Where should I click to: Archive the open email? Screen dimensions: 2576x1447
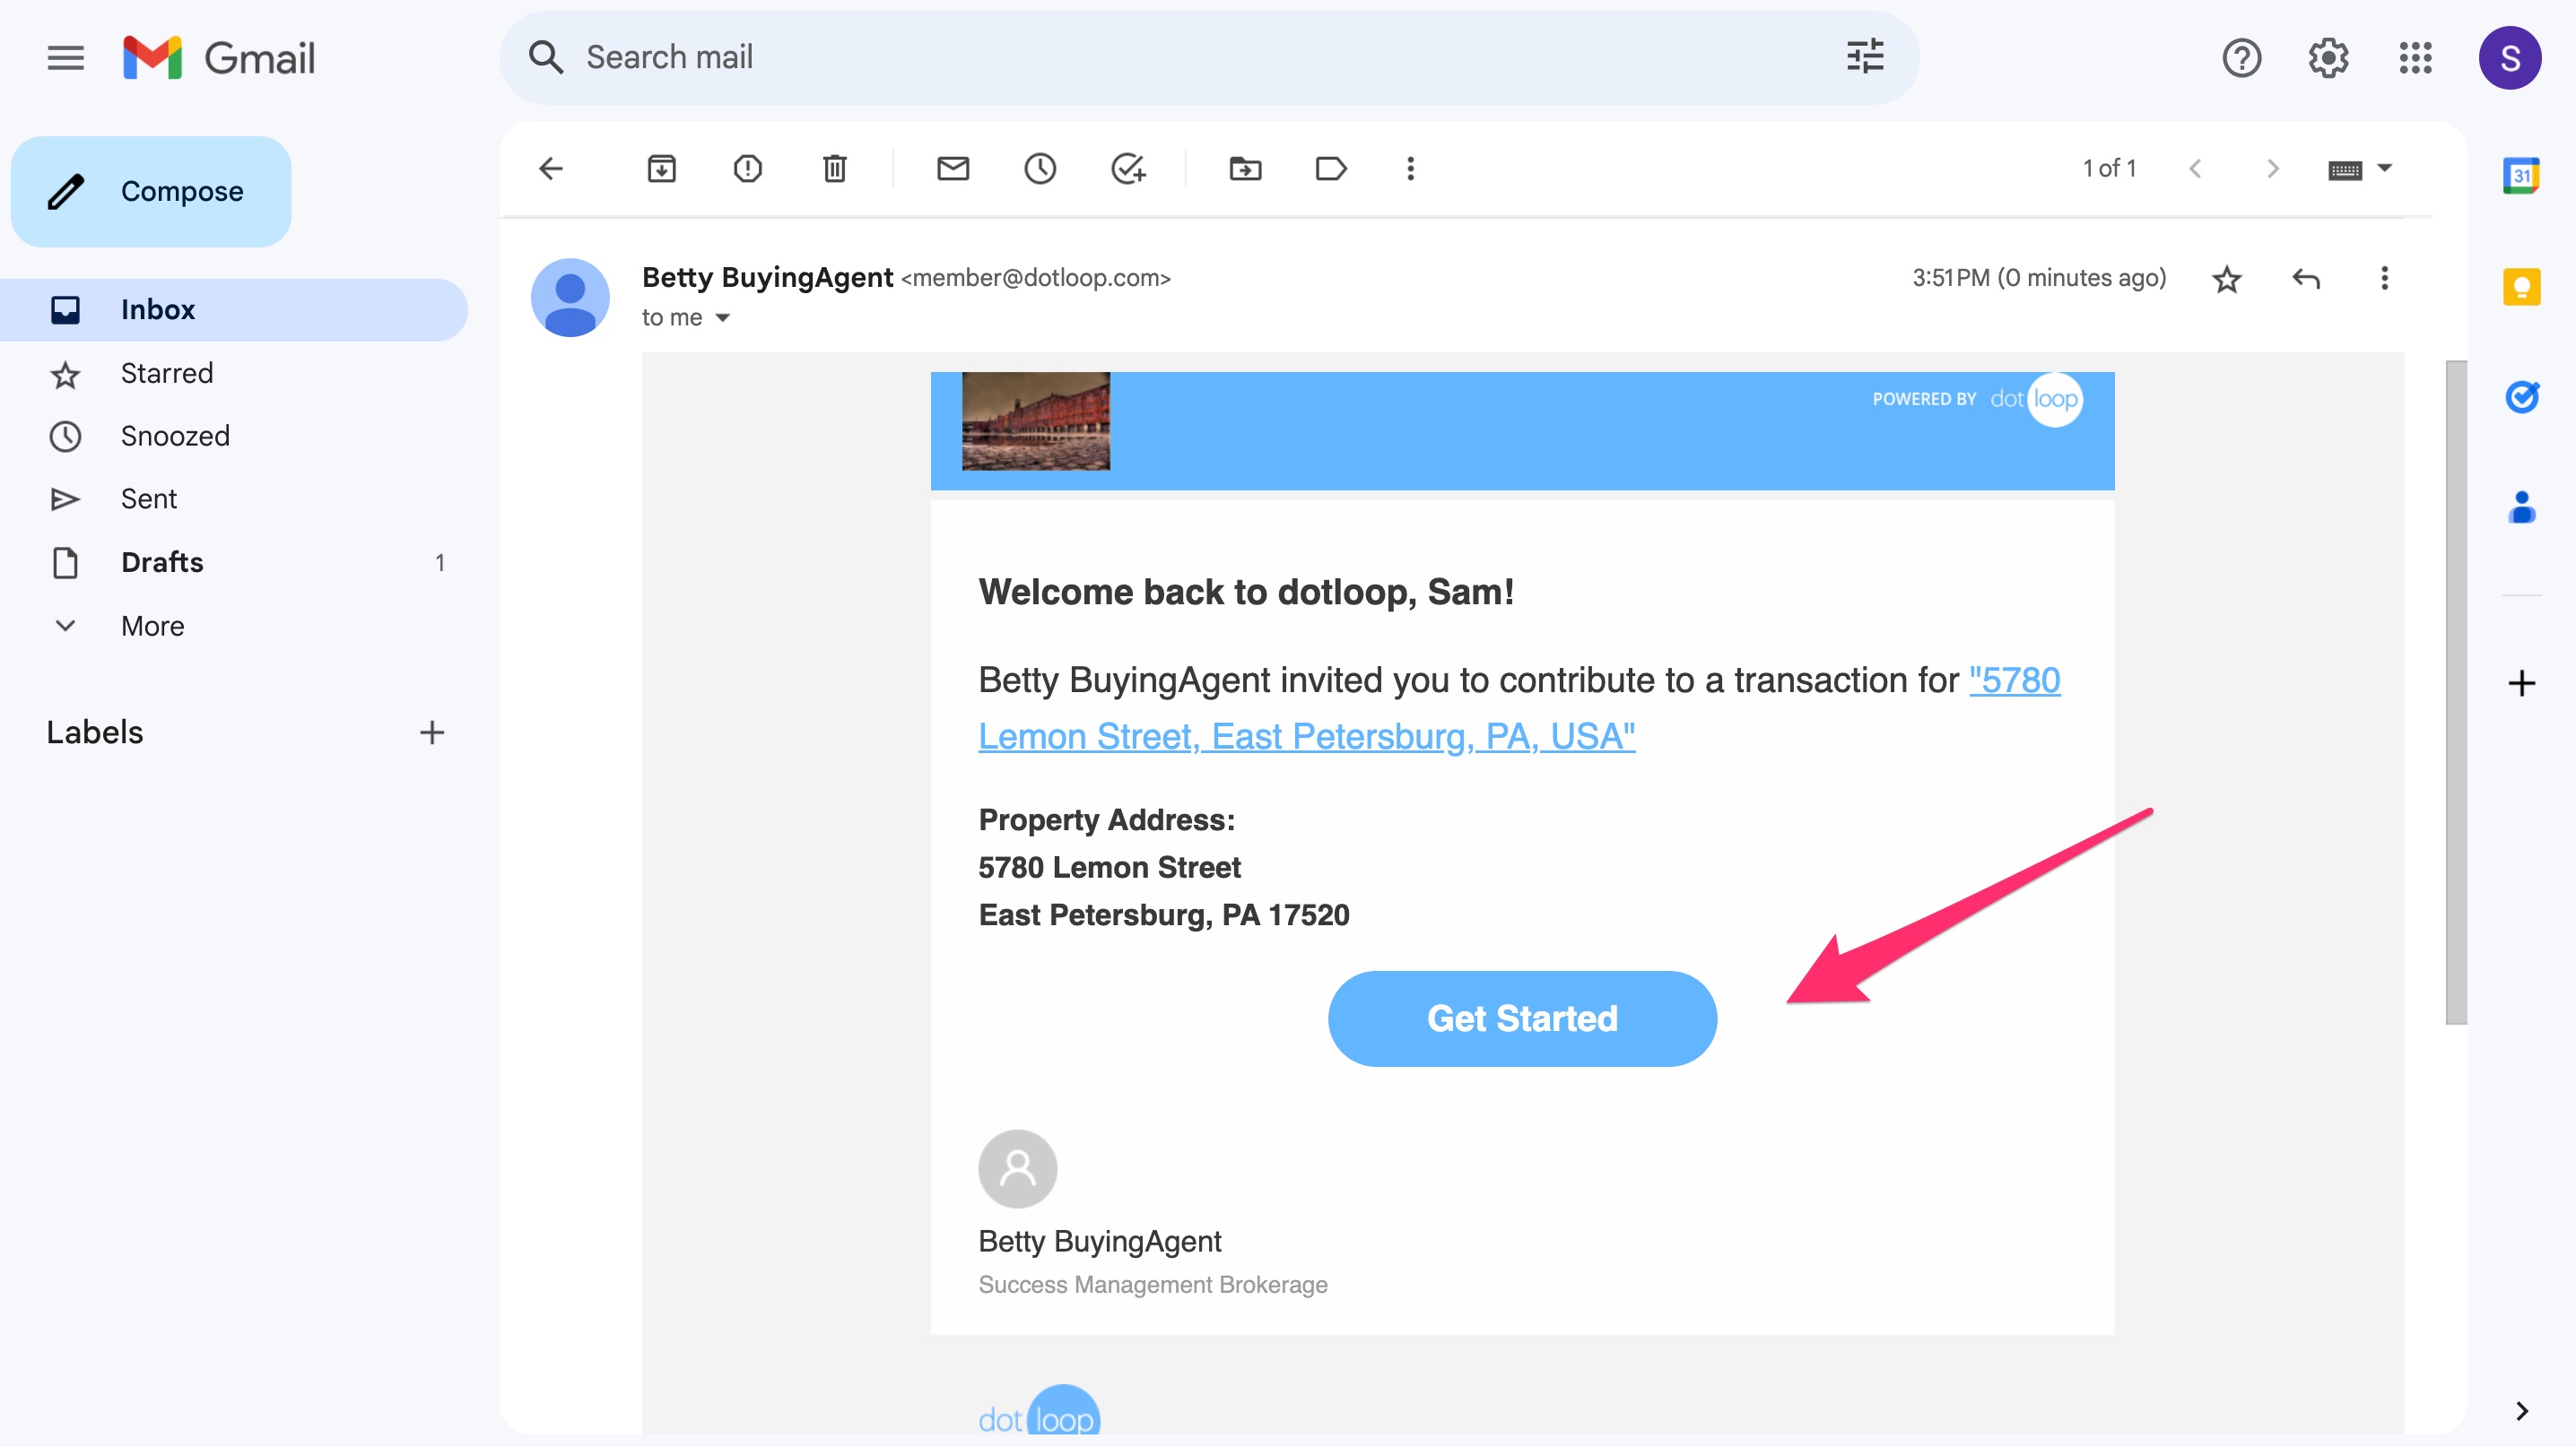663,169
